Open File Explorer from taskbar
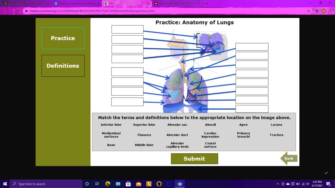335x188 pixels. tap(118, 184)
